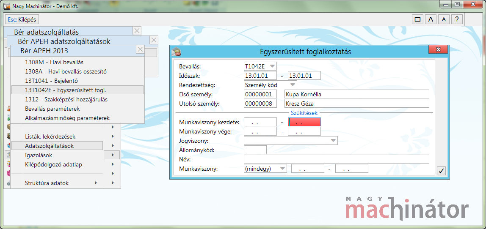Click the window frame toggle icon in toolbar

pyautogui.click(x=417, y=19)
